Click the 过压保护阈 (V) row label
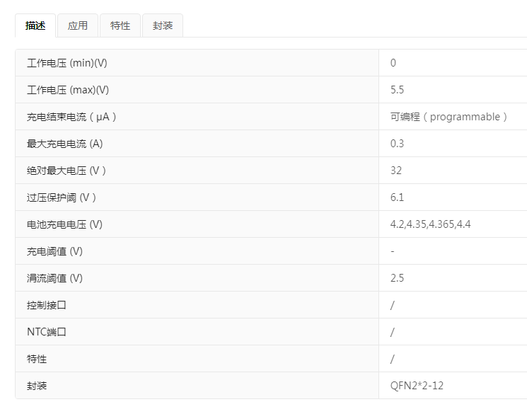The height and width of the screenshot is (402, 527). (62, 197)
